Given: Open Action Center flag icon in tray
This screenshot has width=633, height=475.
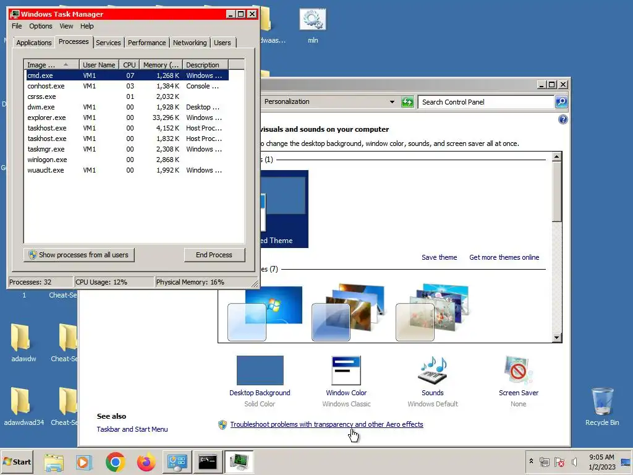Looking at the screenshot, I should coord(559,462).
